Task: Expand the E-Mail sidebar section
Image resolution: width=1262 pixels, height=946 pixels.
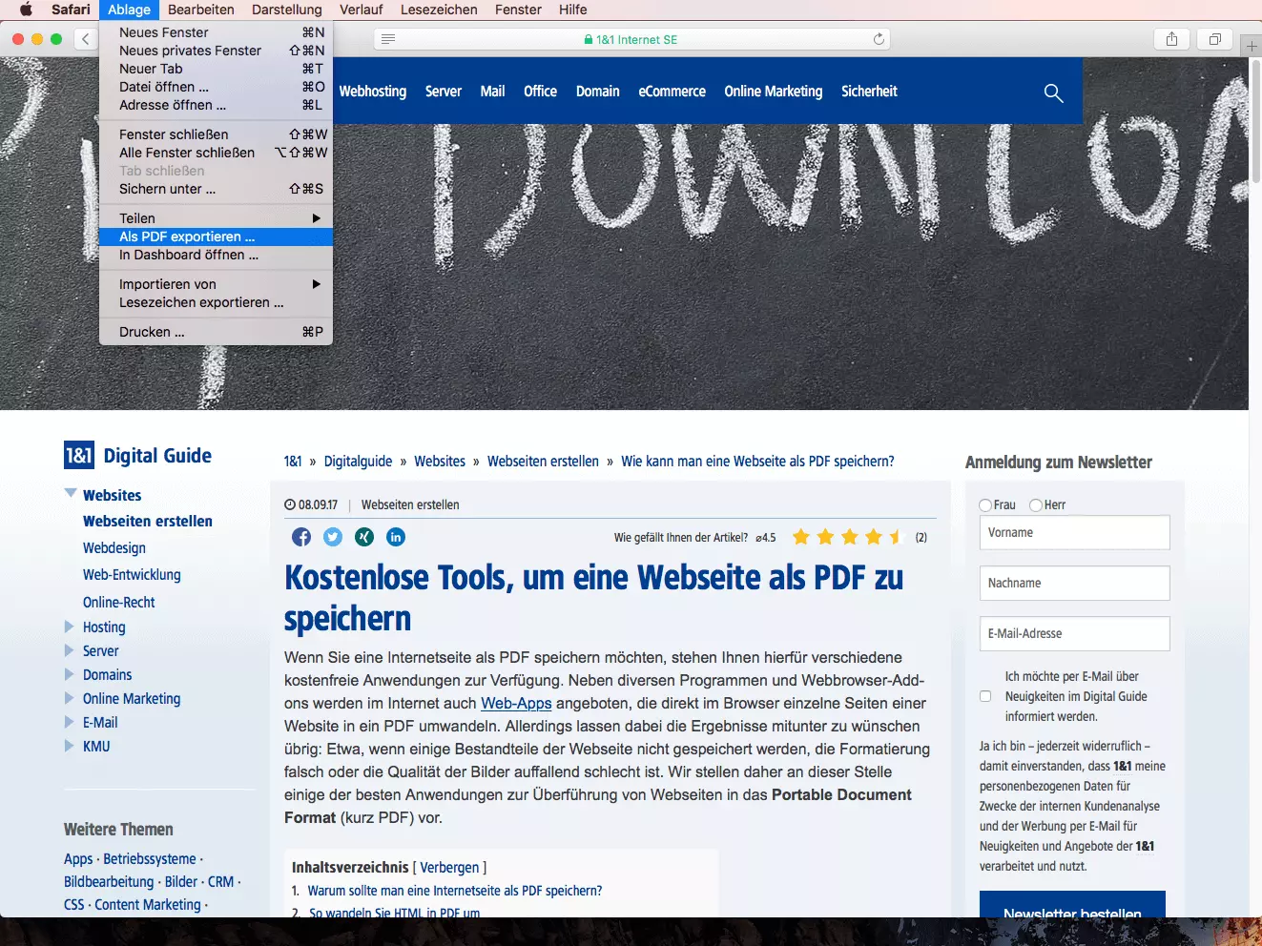Action: point(69,722)
